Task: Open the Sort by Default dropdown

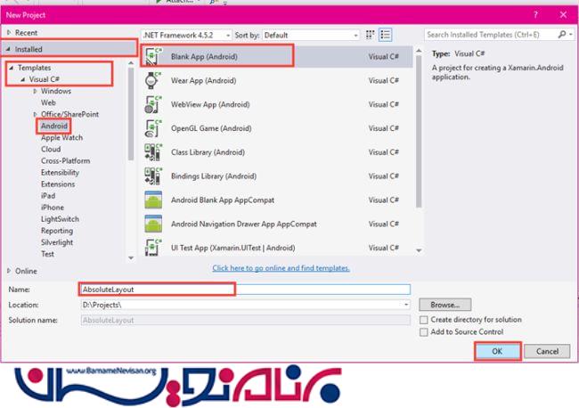Action: pos(311,35)
